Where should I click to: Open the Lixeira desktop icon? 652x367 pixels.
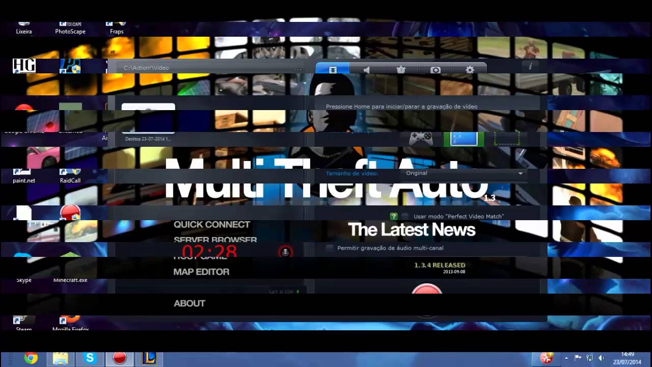[x=24, y=28]
